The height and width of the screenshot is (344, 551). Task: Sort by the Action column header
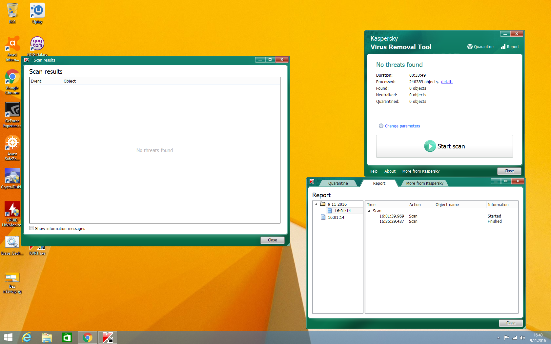click(421, 204)
